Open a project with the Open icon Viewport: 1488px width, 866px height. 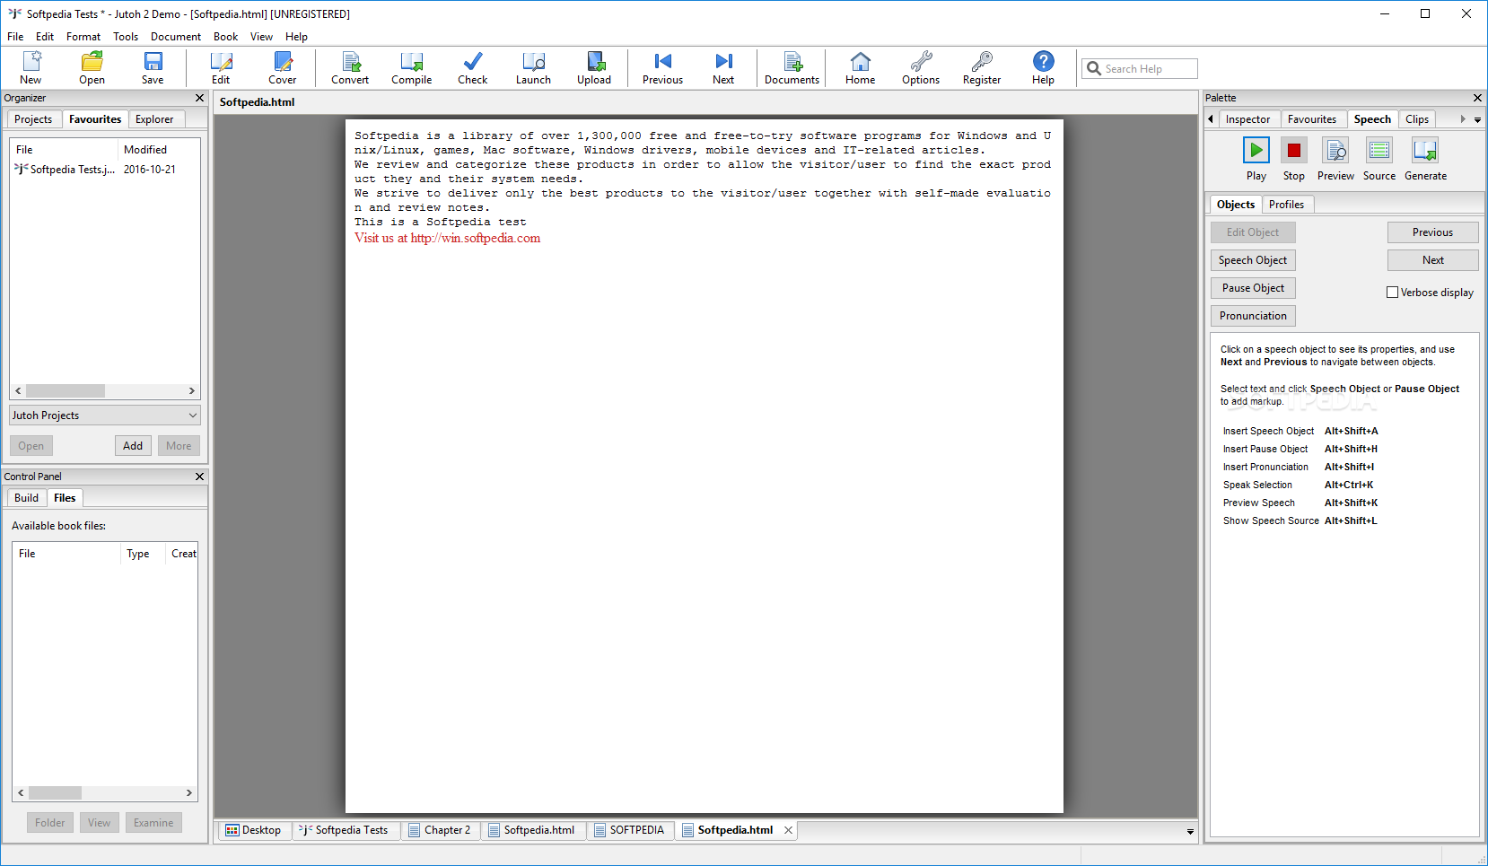92,68
